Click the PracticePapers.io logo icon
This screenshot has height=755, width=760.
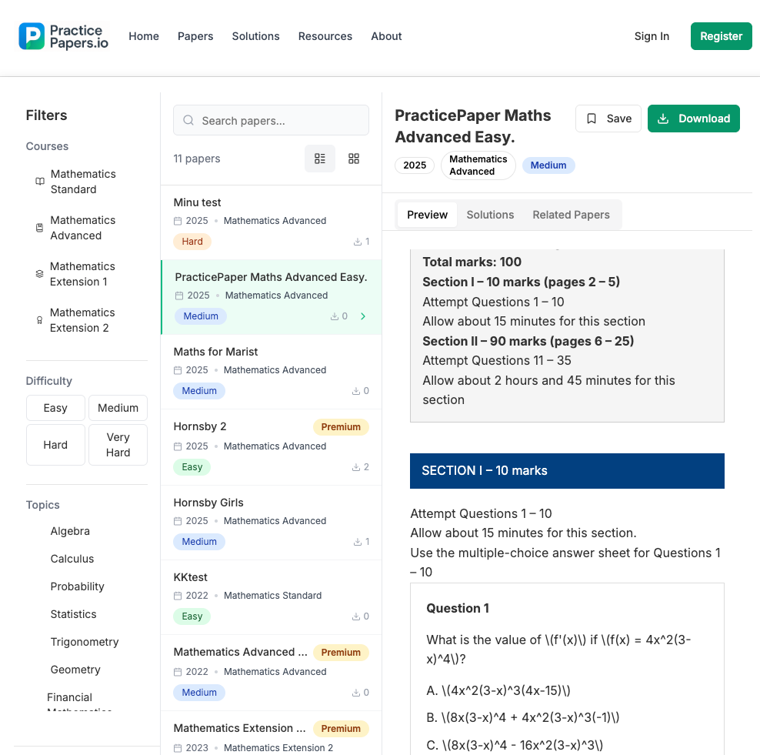(x=32, y=36)
